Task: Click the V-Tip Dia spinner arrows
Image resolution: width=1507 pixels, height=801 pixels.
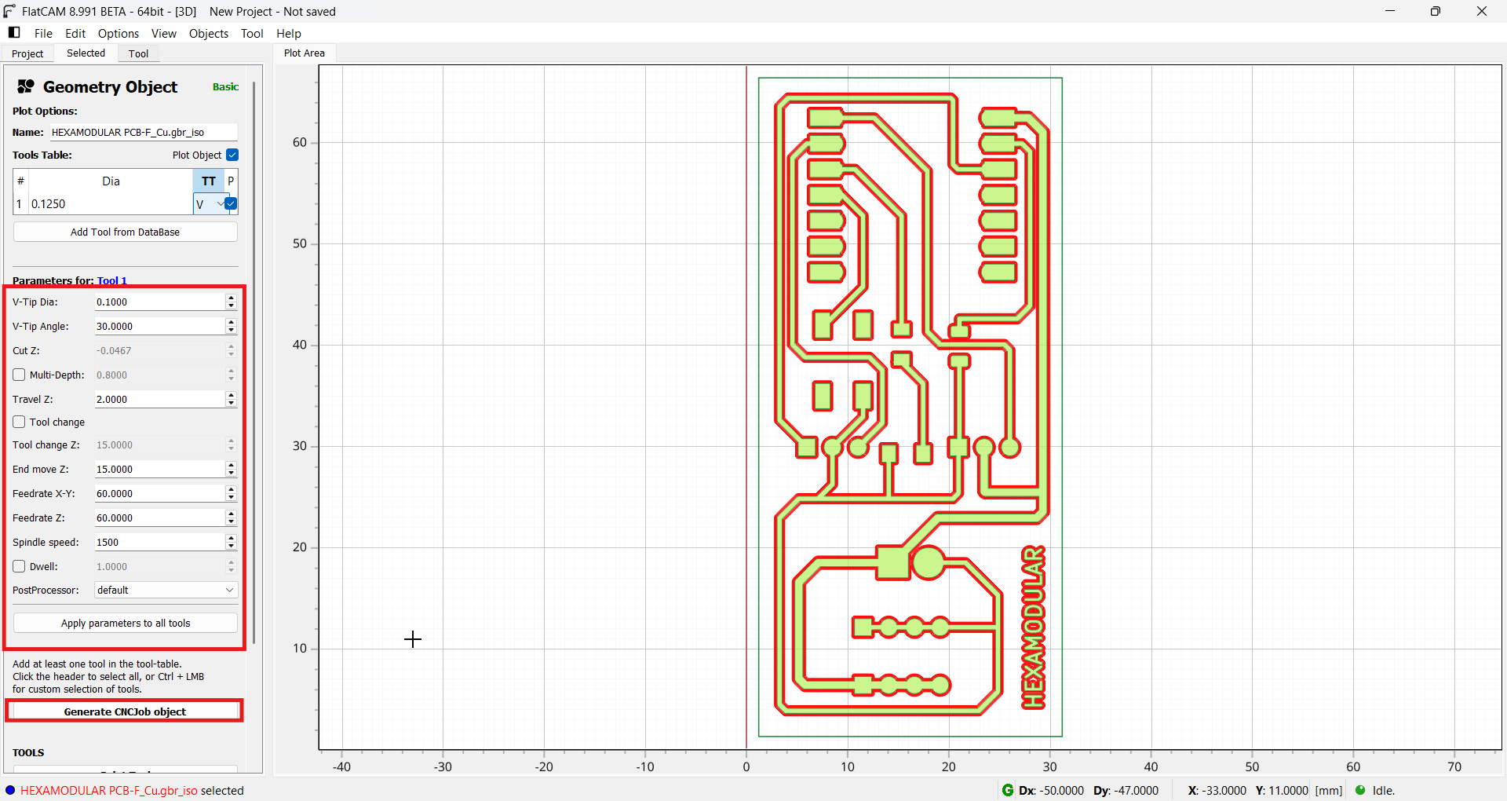Action: [231, 302]
